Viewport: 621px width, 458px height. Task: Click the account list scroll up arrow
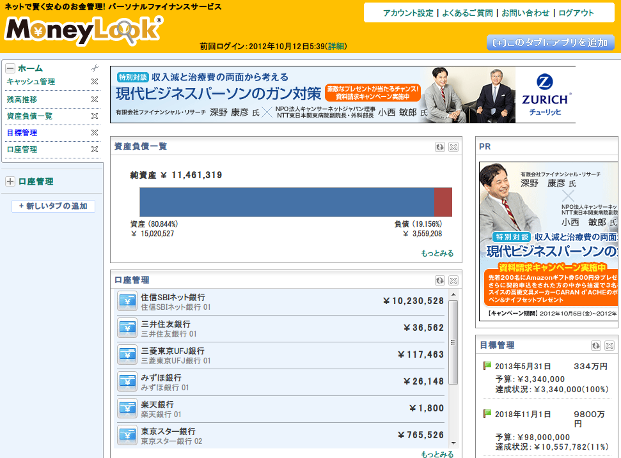coord(453,294)
